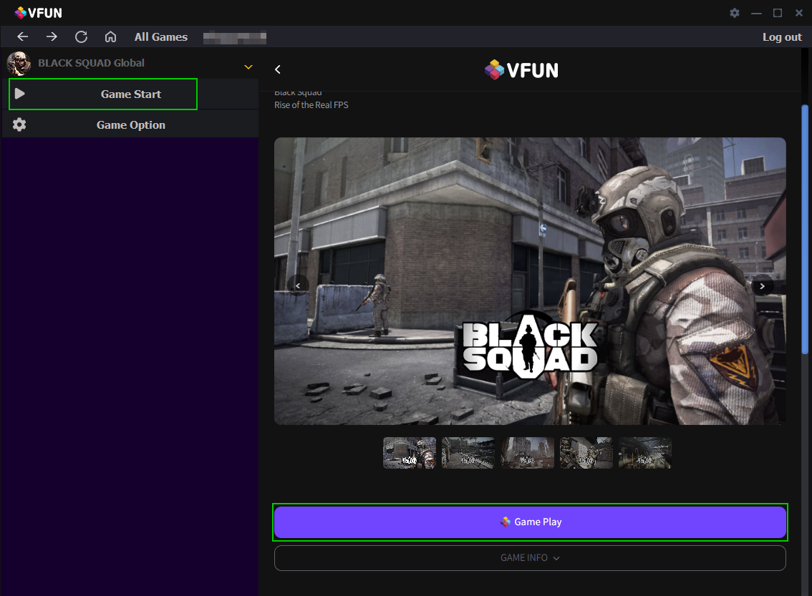
Task: Log out of the VFUN account
Action: (x=781, y=37)
